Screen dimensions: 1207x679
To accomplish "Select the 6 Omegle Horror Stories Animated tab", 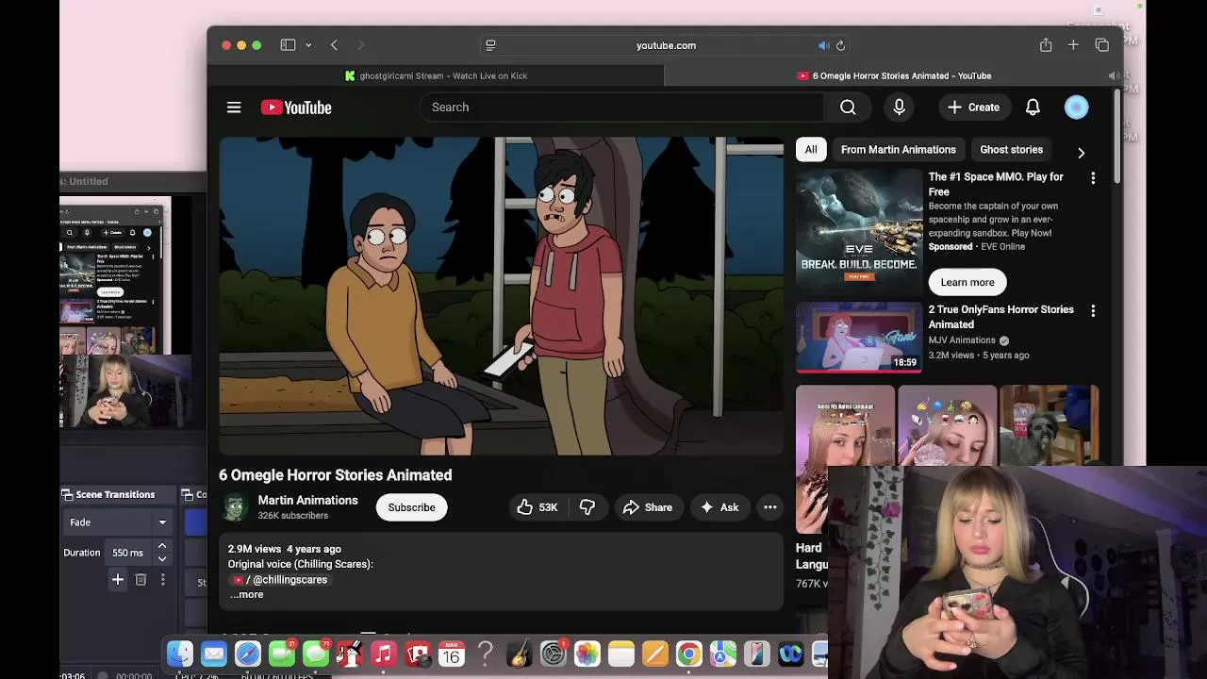I will point(894,75).
